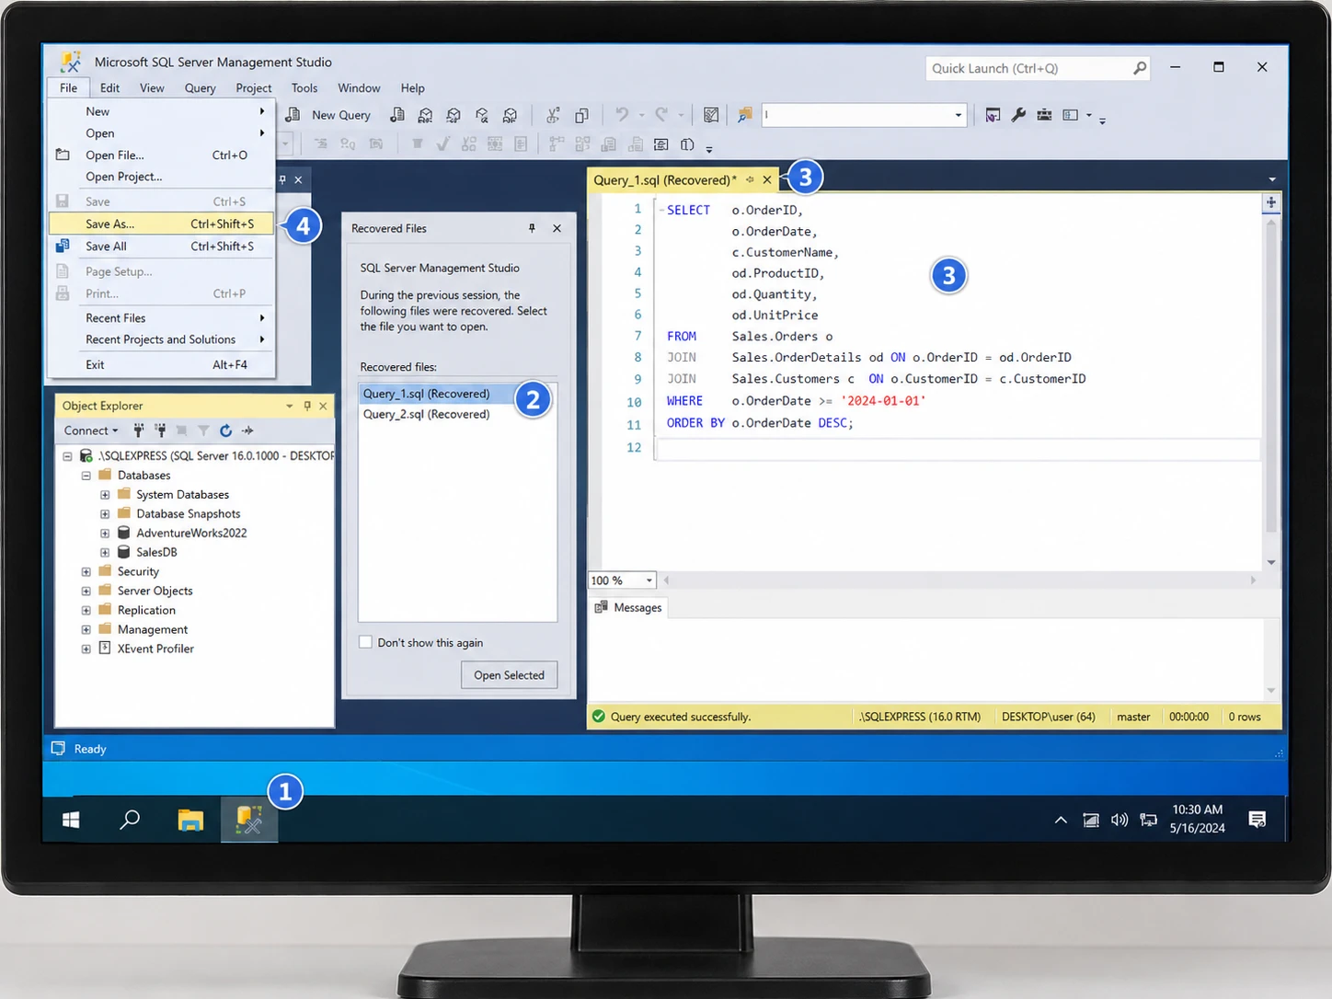Open the Windows Start menu
Image resolution: width=1332 pixels, height=999 pixels.
click(x=71, y=819)
